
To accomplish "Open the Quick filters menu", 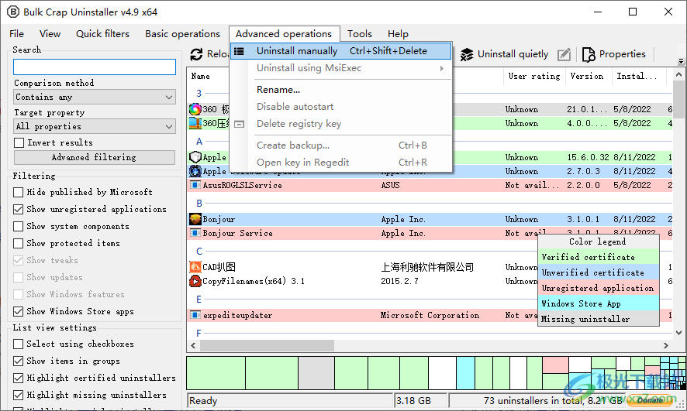I will [102, 33].
